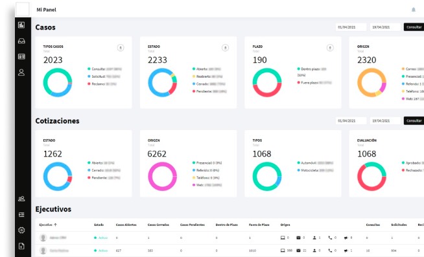Edit Cotizaciones start date 01/04/2021

click(x=351, y=120)
